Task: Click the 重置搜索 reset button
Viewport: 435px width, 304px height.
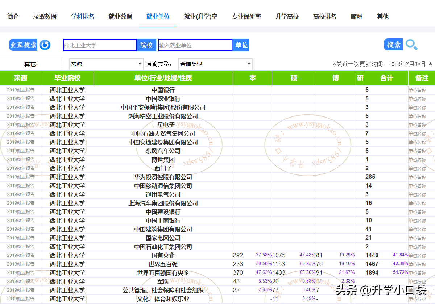Action: (x=23, y=45)
